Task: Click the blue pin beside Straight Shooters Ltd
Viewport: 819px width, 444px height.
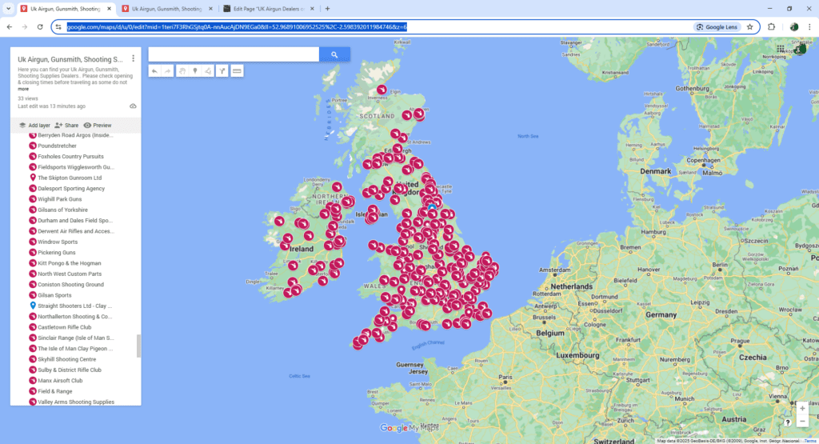Action: tap(32, 306)
